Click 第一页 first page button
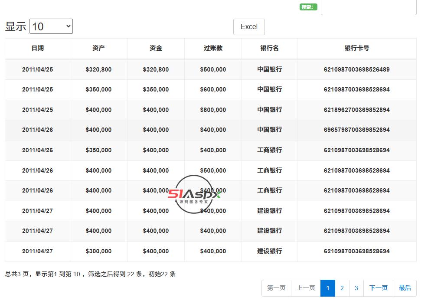Image resolution: width=431 pixels, height=304 pixels. (x=276, y=288)
